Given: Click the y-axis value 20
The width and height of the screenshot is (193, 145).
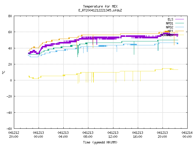Looking at the screenshot, I should coord(10,64).
